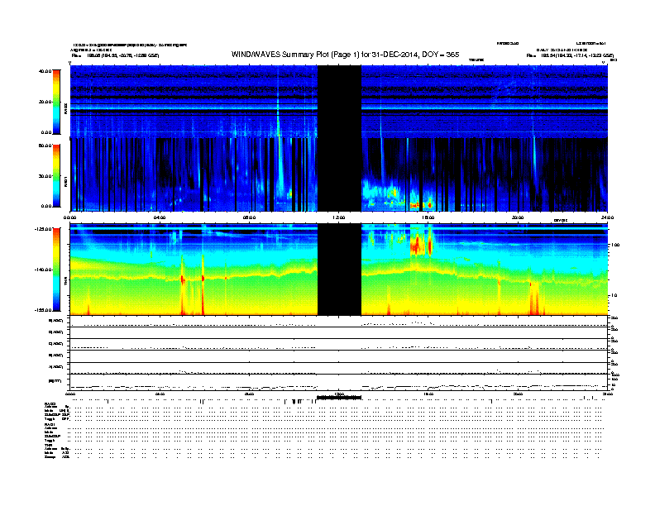Click the RAD1 heading in the status table
This screenshot has width=655, height=506.
pyautogui.click(x=50, y=424)
